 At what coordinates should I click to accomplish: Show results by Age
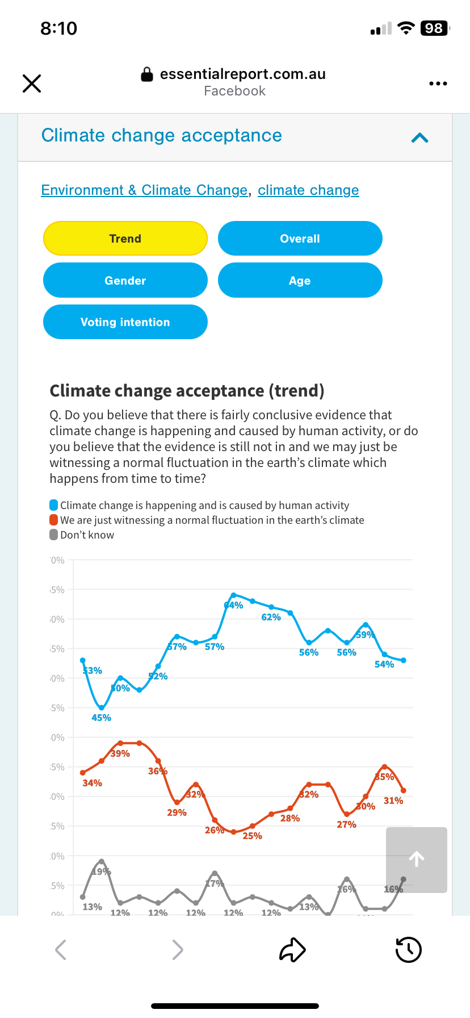pos(300,281)
